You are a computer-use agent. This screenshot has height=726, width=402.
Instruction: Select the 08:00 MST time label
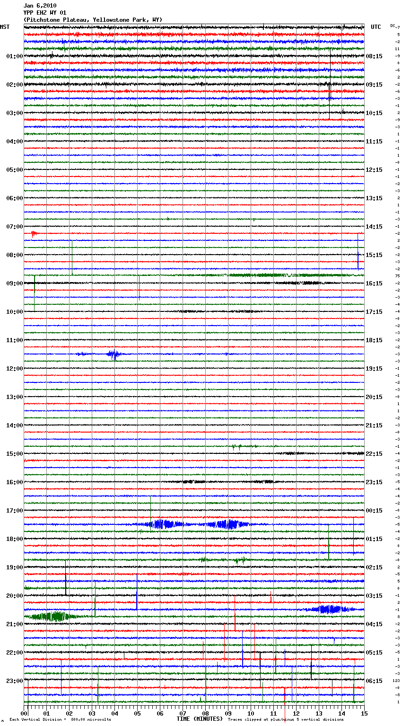coord(15,255)
